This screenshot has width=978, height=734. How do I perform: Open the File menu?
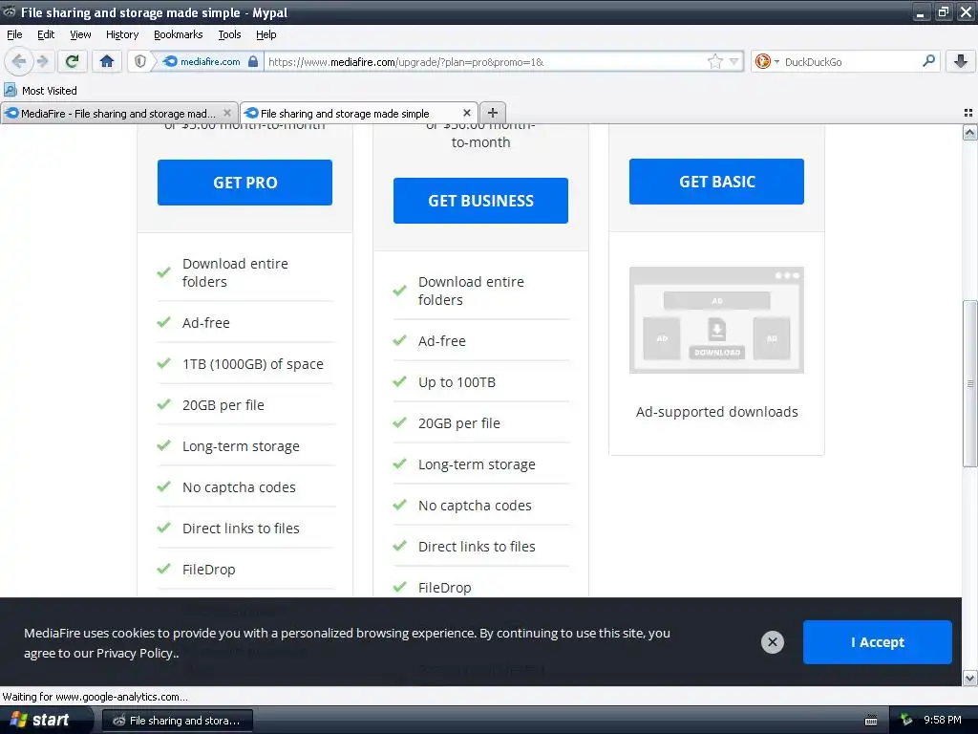point(14,34)
